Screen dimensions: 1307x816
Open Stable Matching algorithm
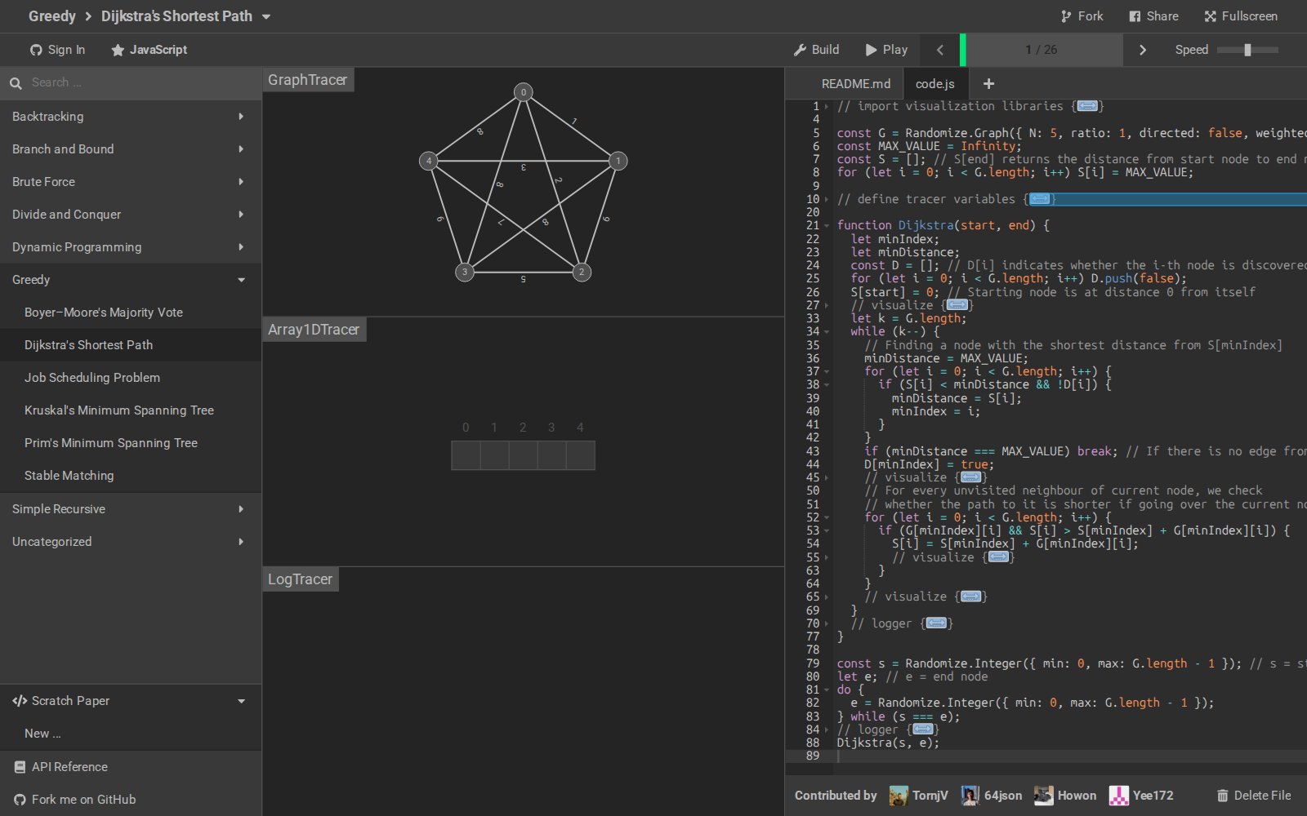pos(131,476)
